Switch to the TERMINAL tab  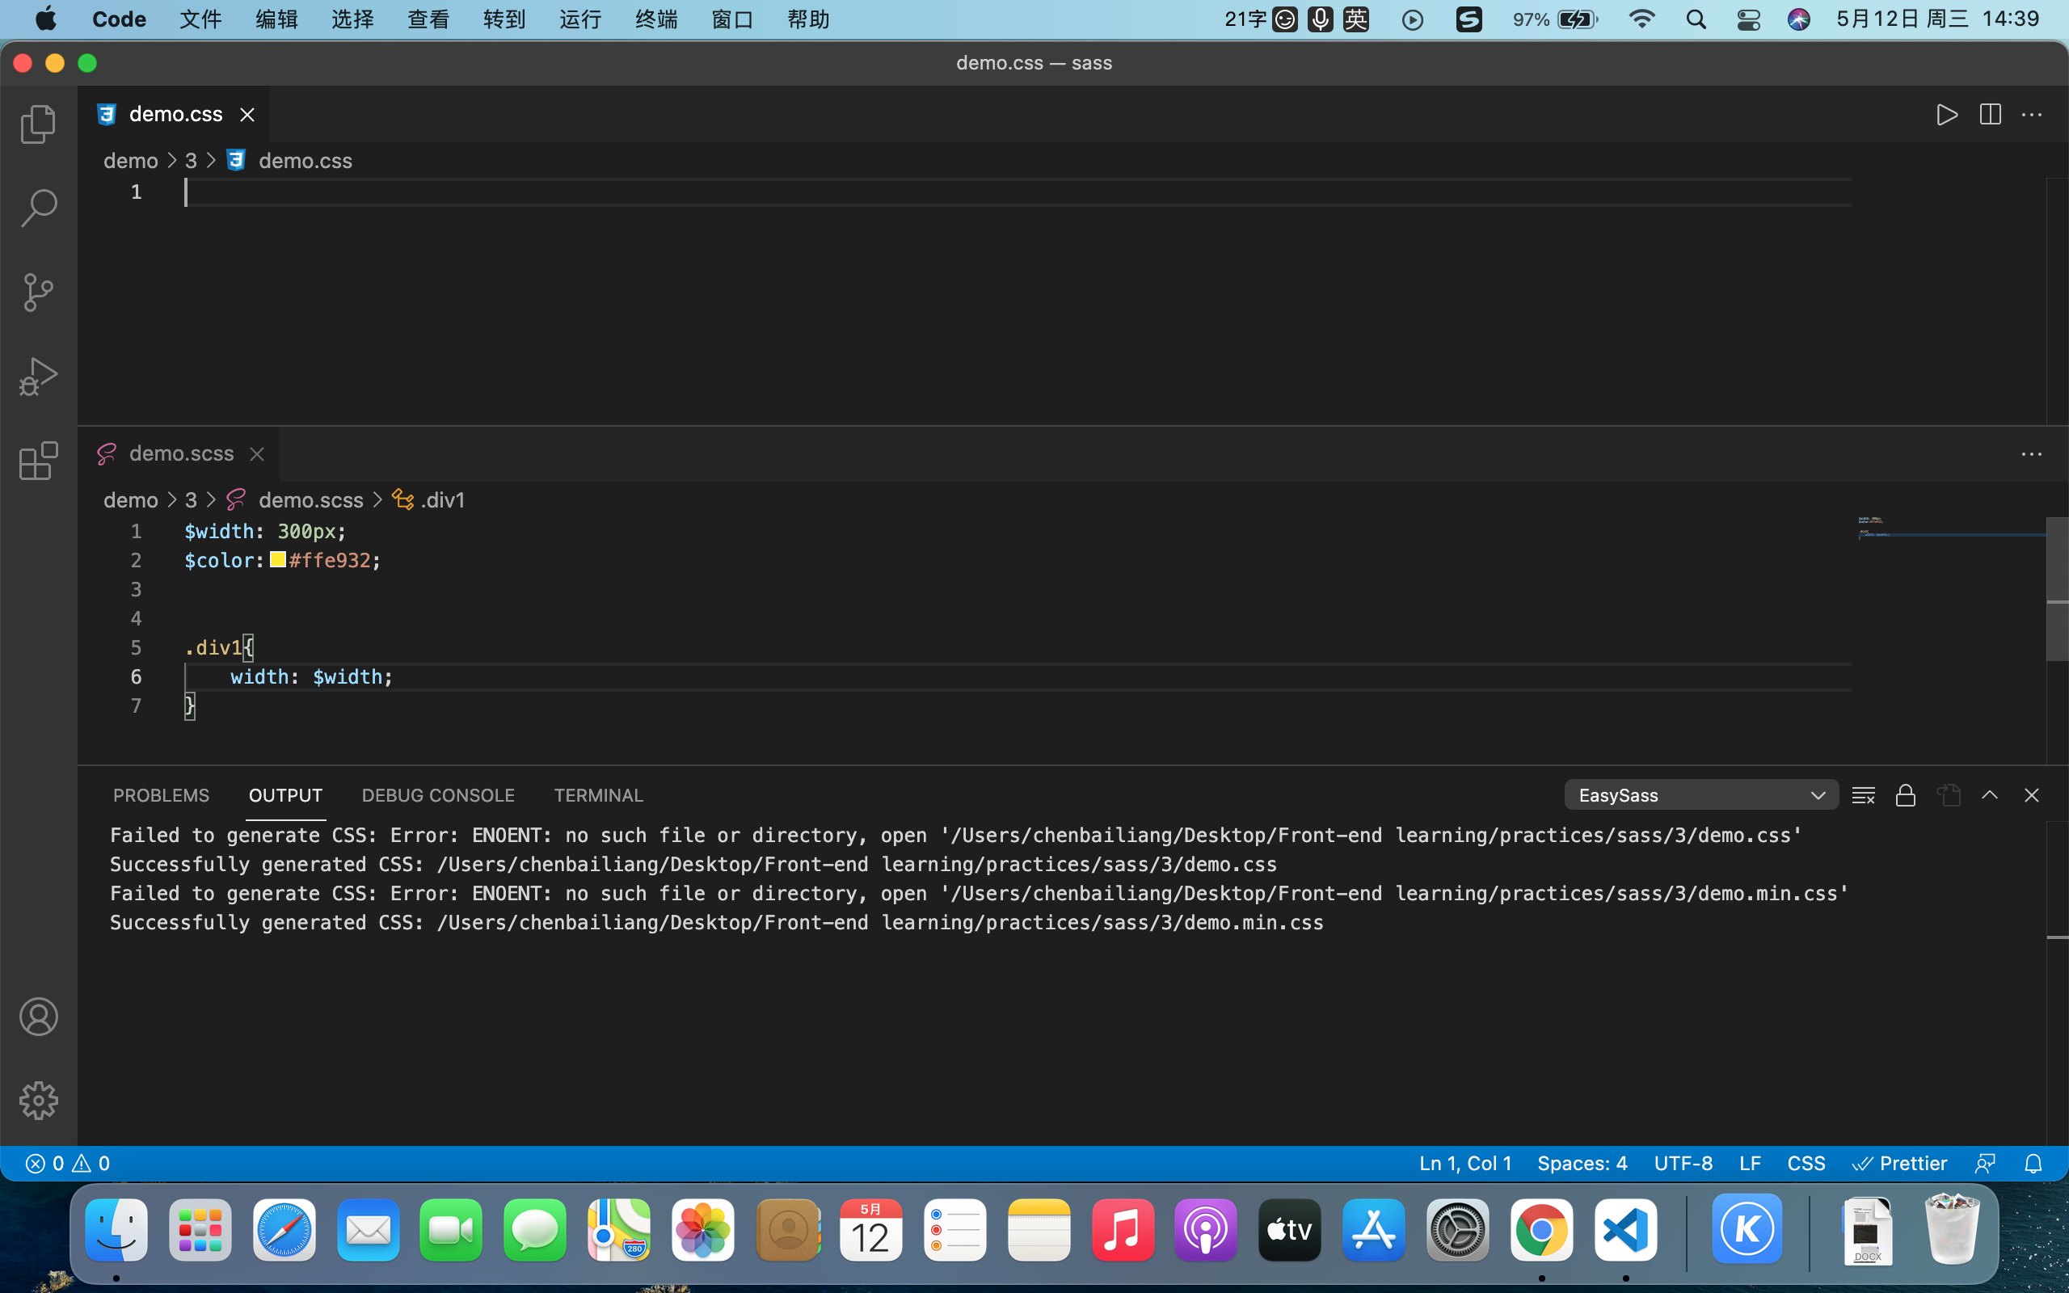pos(598,795)
